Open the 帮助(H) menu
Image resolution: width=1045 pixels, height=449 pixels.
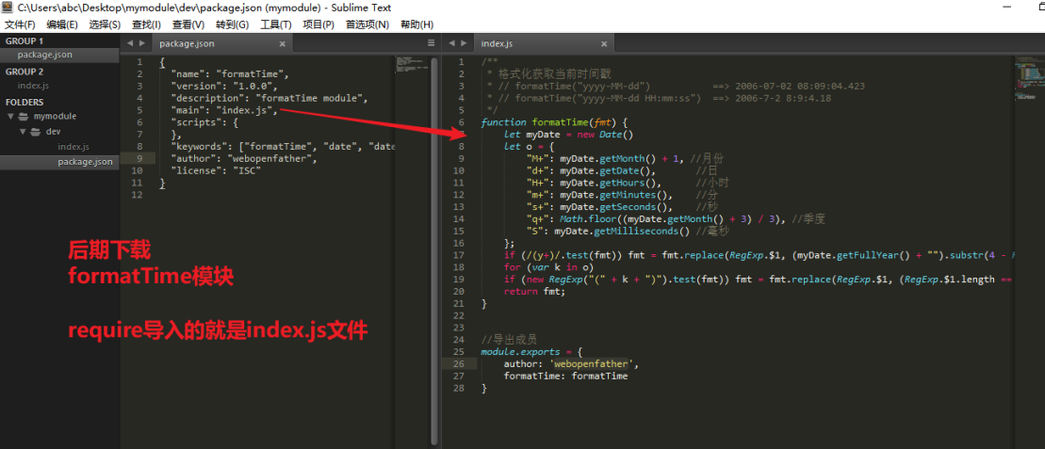click(x=416, y=24)
